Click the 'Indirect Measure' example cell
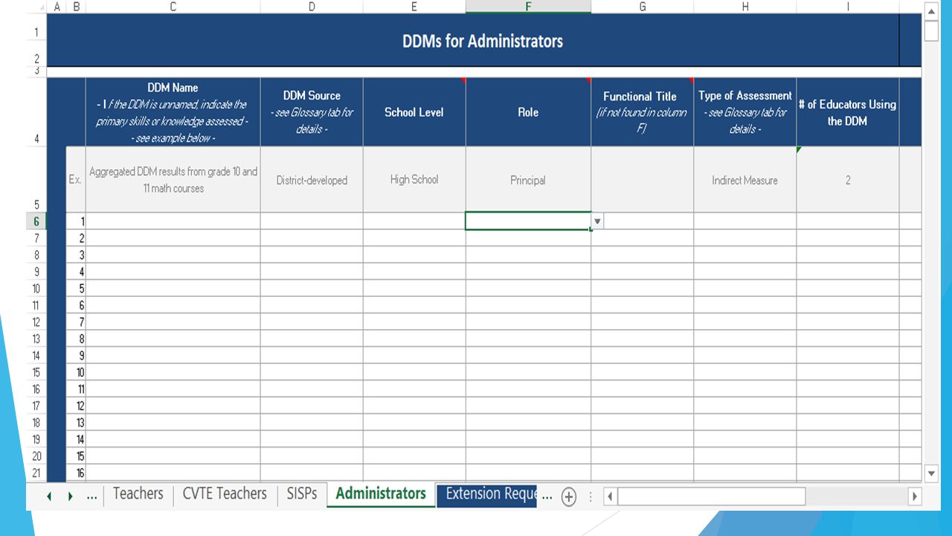 (745, 179)
